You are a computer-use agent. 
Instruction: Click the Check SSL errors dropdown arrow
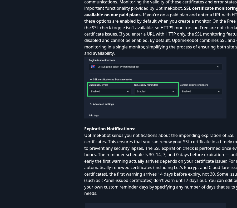(128, 91)
